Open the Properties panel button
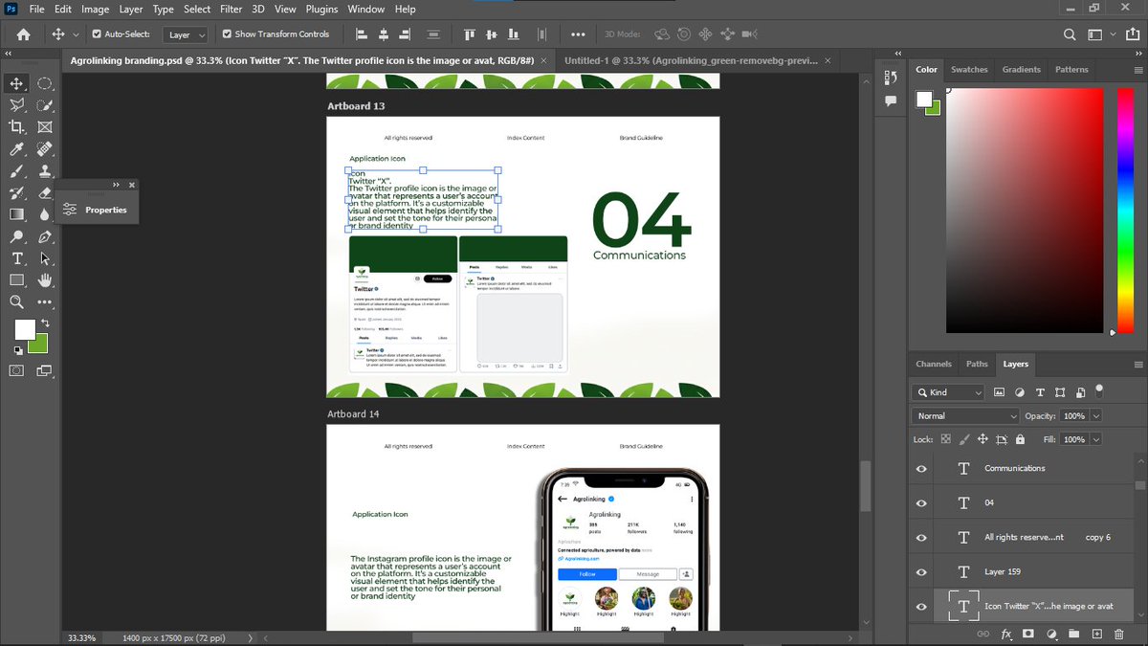This screenshot has height=646, width=1148. (97, 210)
